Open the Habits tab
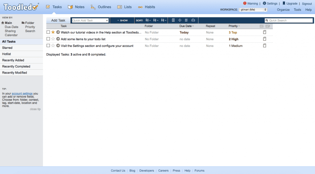The image size is (315, 174). click(x=146, y=7)
